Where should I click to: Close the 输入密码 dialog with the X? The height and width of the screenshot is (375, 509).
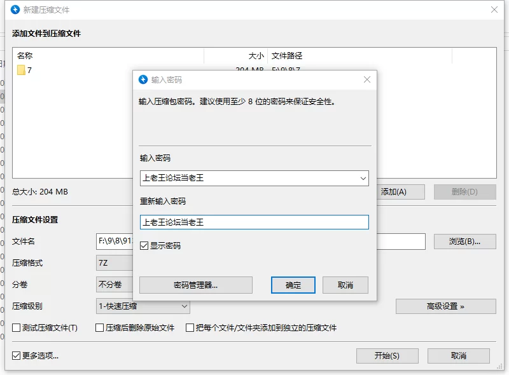point(367,79)
